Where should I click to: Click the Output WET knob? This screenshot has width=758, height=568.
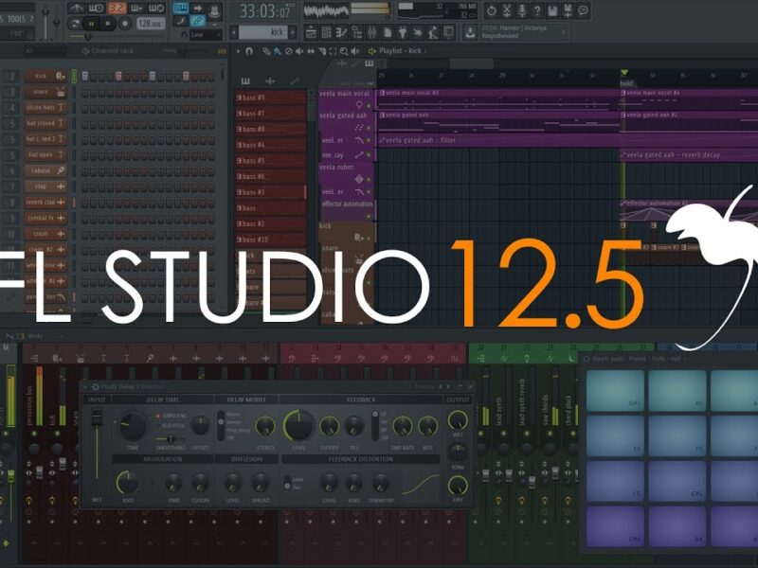pos(458,420)
